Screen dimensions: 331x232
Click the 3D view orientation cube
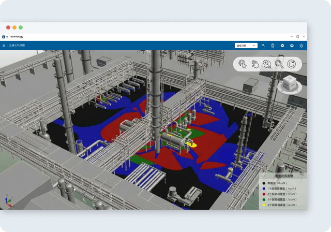click(290, 85)
